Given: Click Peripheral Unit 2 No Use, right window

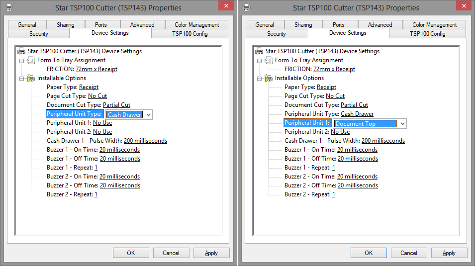Looking at the screenshot, I should [x=340, y=132].
